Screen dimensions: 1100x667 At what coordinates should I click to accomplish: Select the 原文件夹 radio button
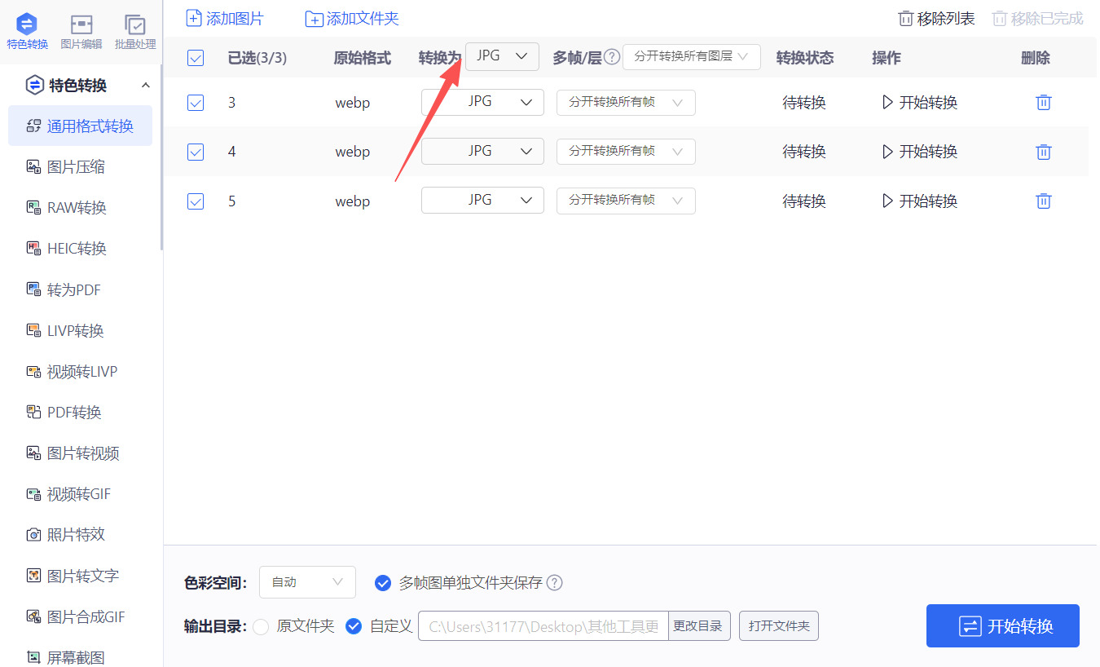point(261,626)
